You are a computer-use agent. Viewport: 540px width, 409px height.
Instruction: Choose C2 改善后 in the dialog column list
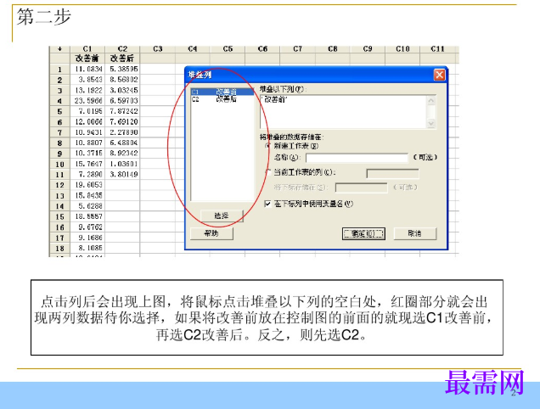pos(222,99)
